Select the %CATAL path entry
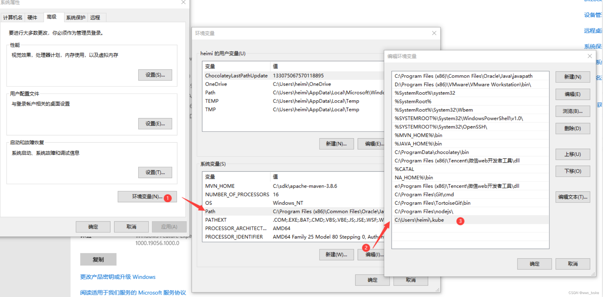 coord(470,169)
